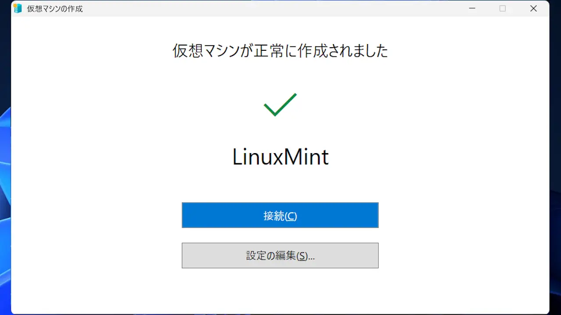
Task: Click the 仮想マシンが正常に作成されました heading
Action: [x=280, y=51]
